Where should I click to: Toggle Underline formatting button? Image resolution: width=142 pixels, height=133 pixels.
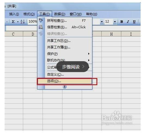coord(134,22)
